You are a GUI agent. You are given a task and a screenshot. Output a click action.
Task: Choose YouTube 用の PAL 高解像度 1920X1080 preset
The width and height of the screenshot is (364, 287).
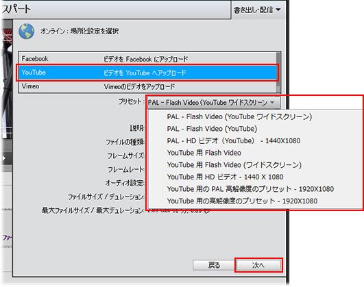pyautogui.click(x=250, y=189)
